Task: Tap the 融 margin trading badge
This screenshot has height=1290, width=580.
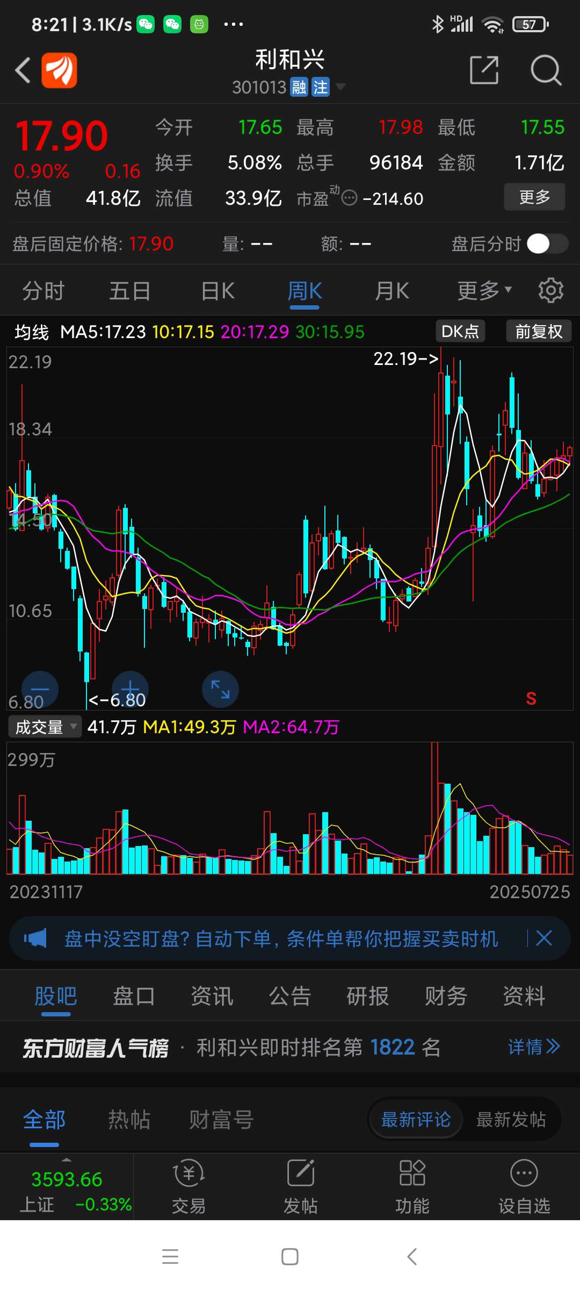Action: click(299, 87)
